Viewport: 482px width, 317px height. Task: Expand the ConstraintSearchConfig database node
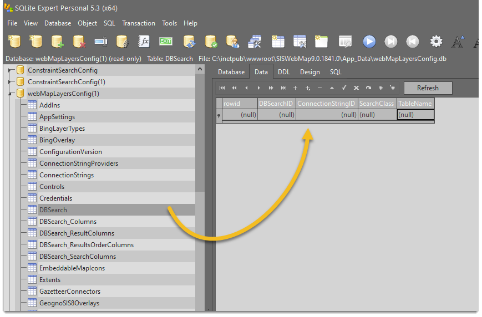pyautogui.click(x=10, y=70)
